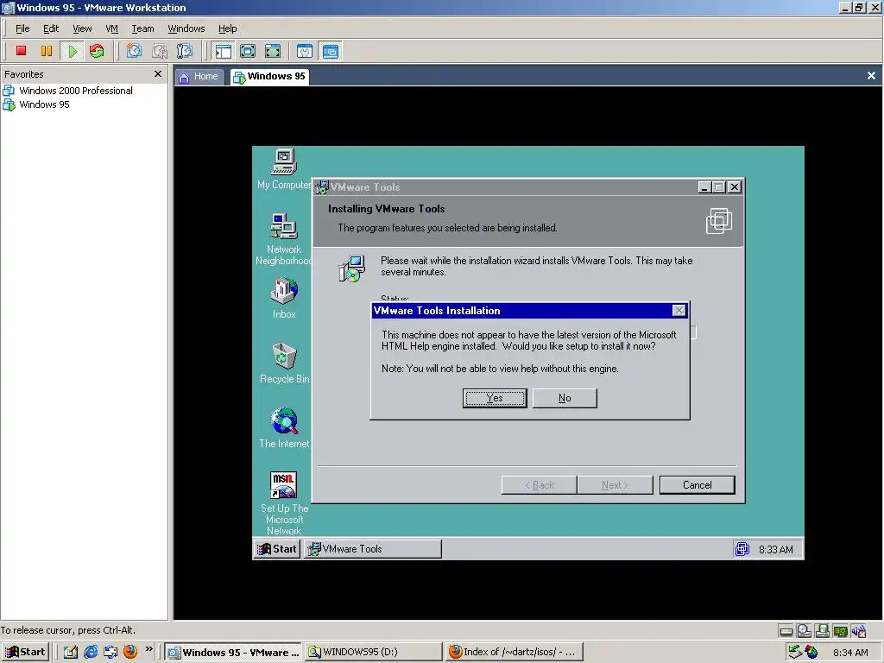884x663 pixels.
Task: Click the yellow Suspend toolbar icon
Action: point(47,51)
